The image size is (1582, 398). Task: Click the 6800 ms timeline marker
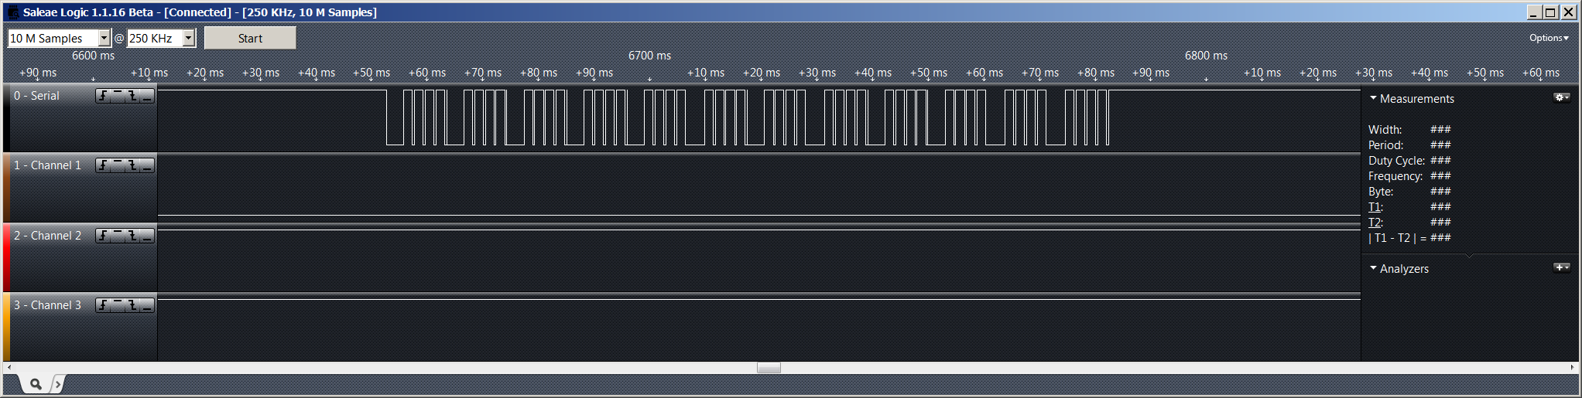[x=1206, y=56]
